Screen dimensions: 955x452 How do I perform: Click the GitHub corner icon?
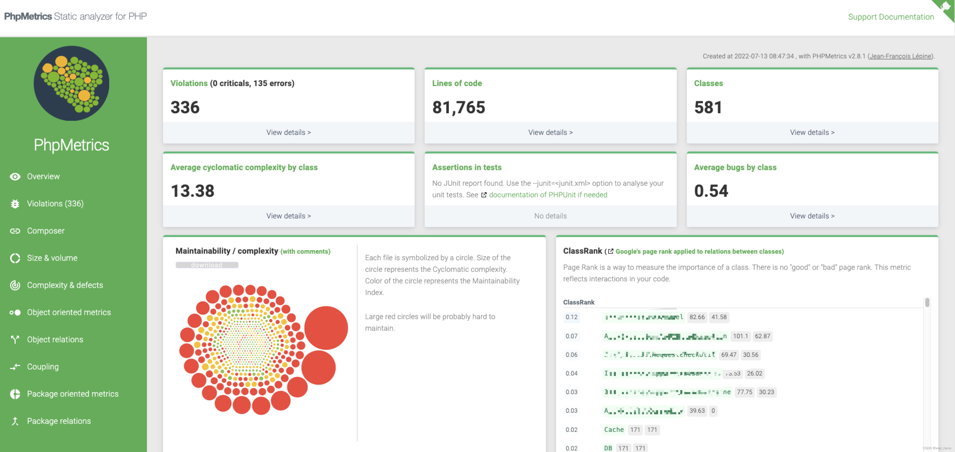[x=946, y=7]
